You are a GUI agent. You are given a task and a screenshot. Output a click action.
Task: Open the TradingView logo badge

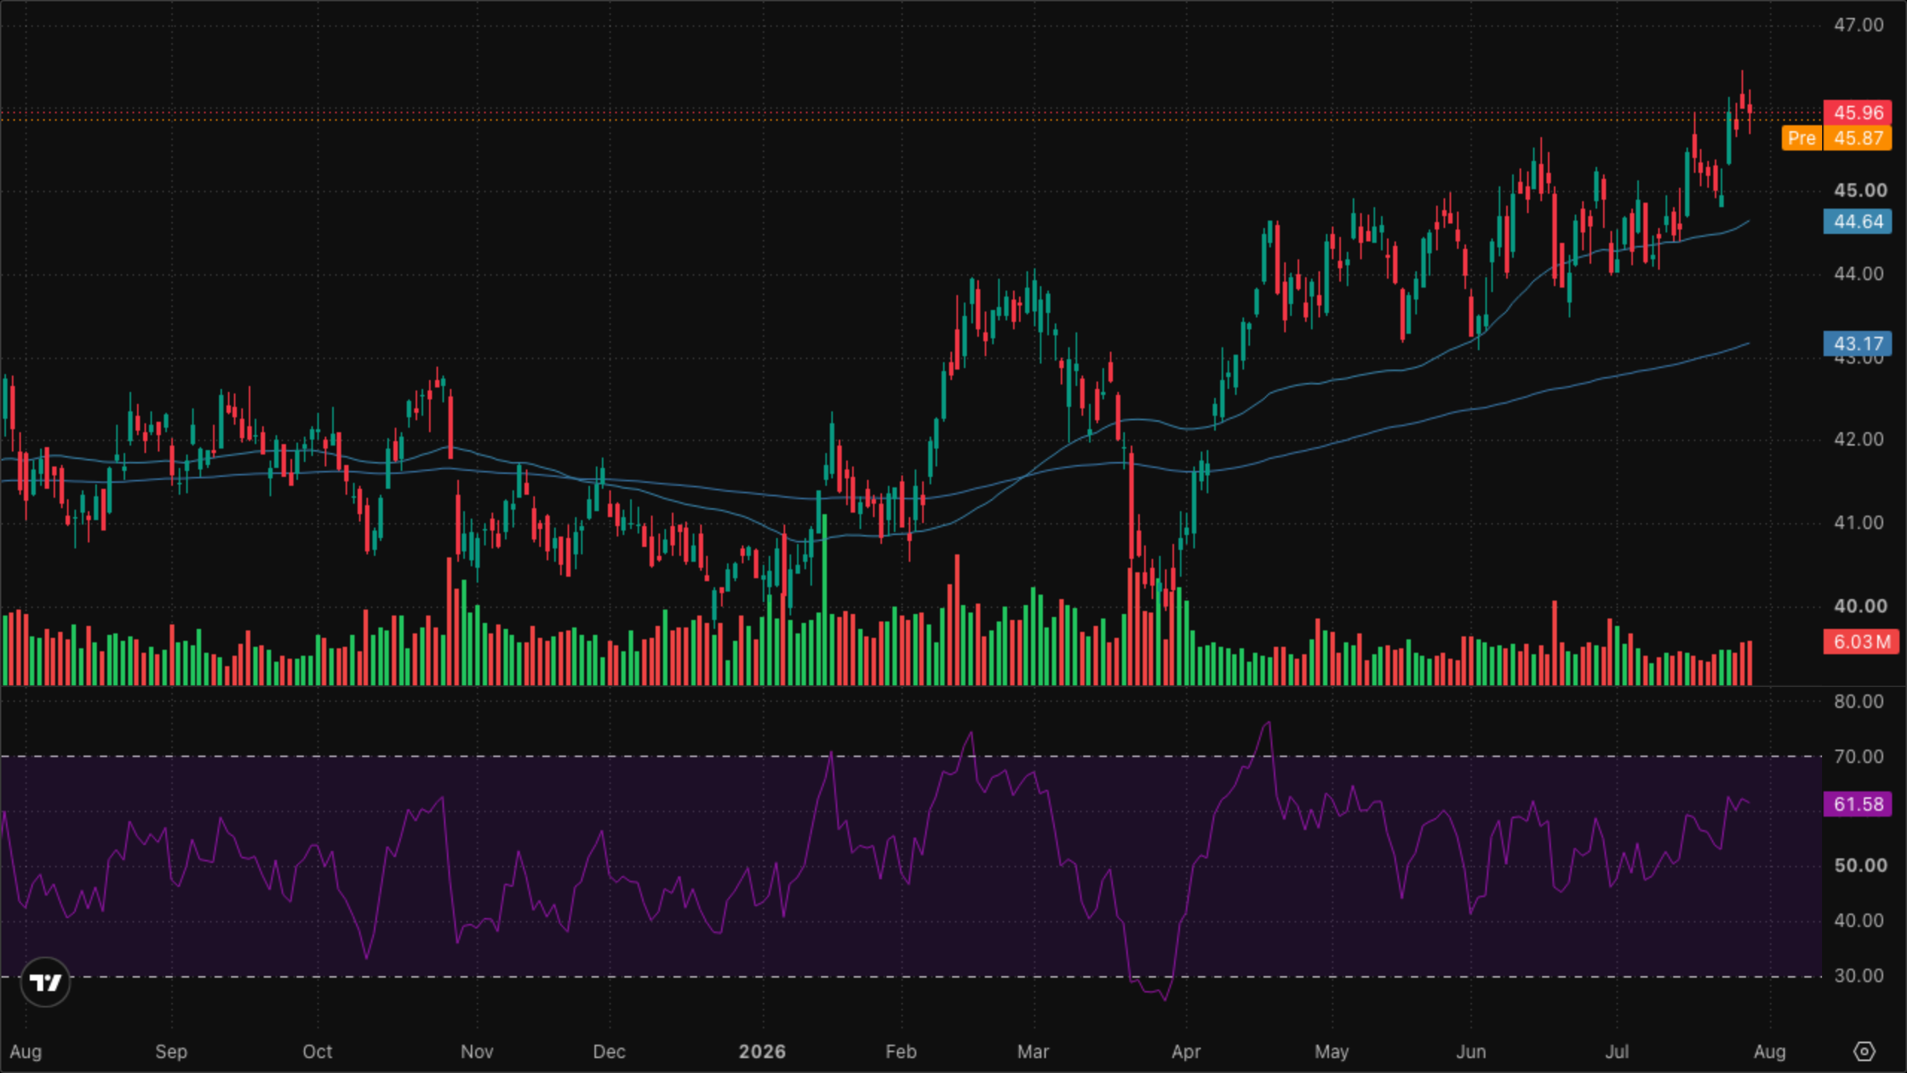coord(45,982)
